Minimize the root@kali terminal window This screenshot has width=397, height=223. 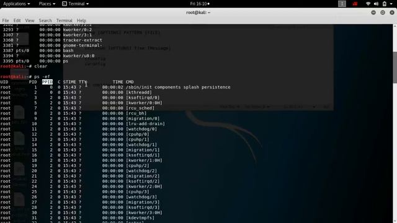(373, 12)
